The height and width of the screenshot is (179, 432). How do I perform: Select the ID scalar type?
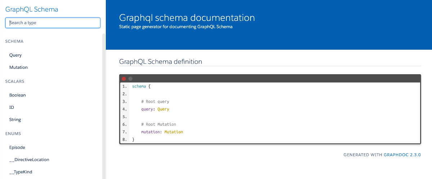click(12, 107)
